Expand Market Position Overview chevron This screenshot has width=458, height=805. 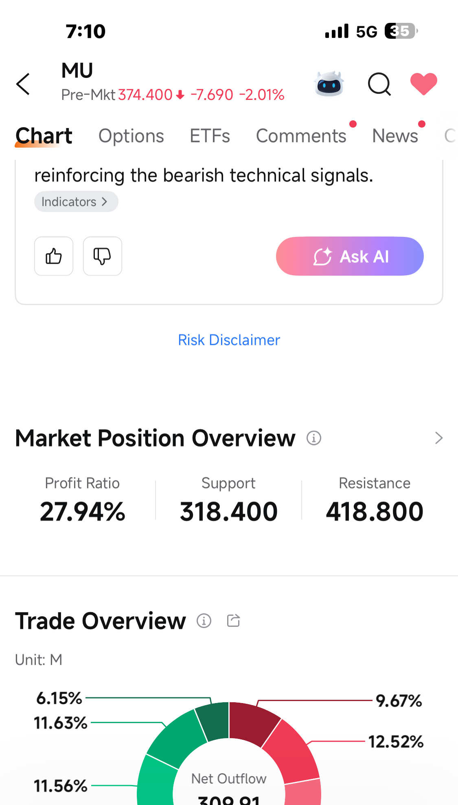pyautogui.click(x=438, y=438)
